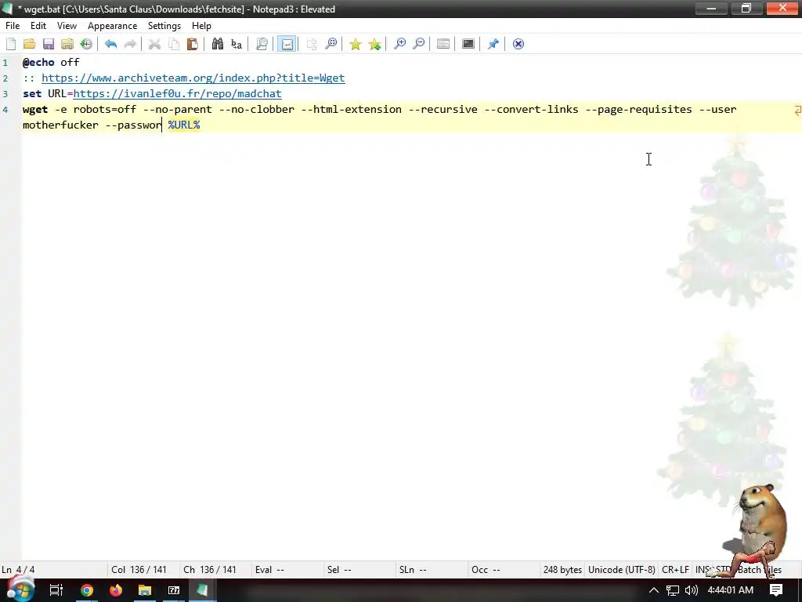802x602 pixels.
Task: Click the greyed document-compare toolbar icon
Action: (x=312, y=44)
